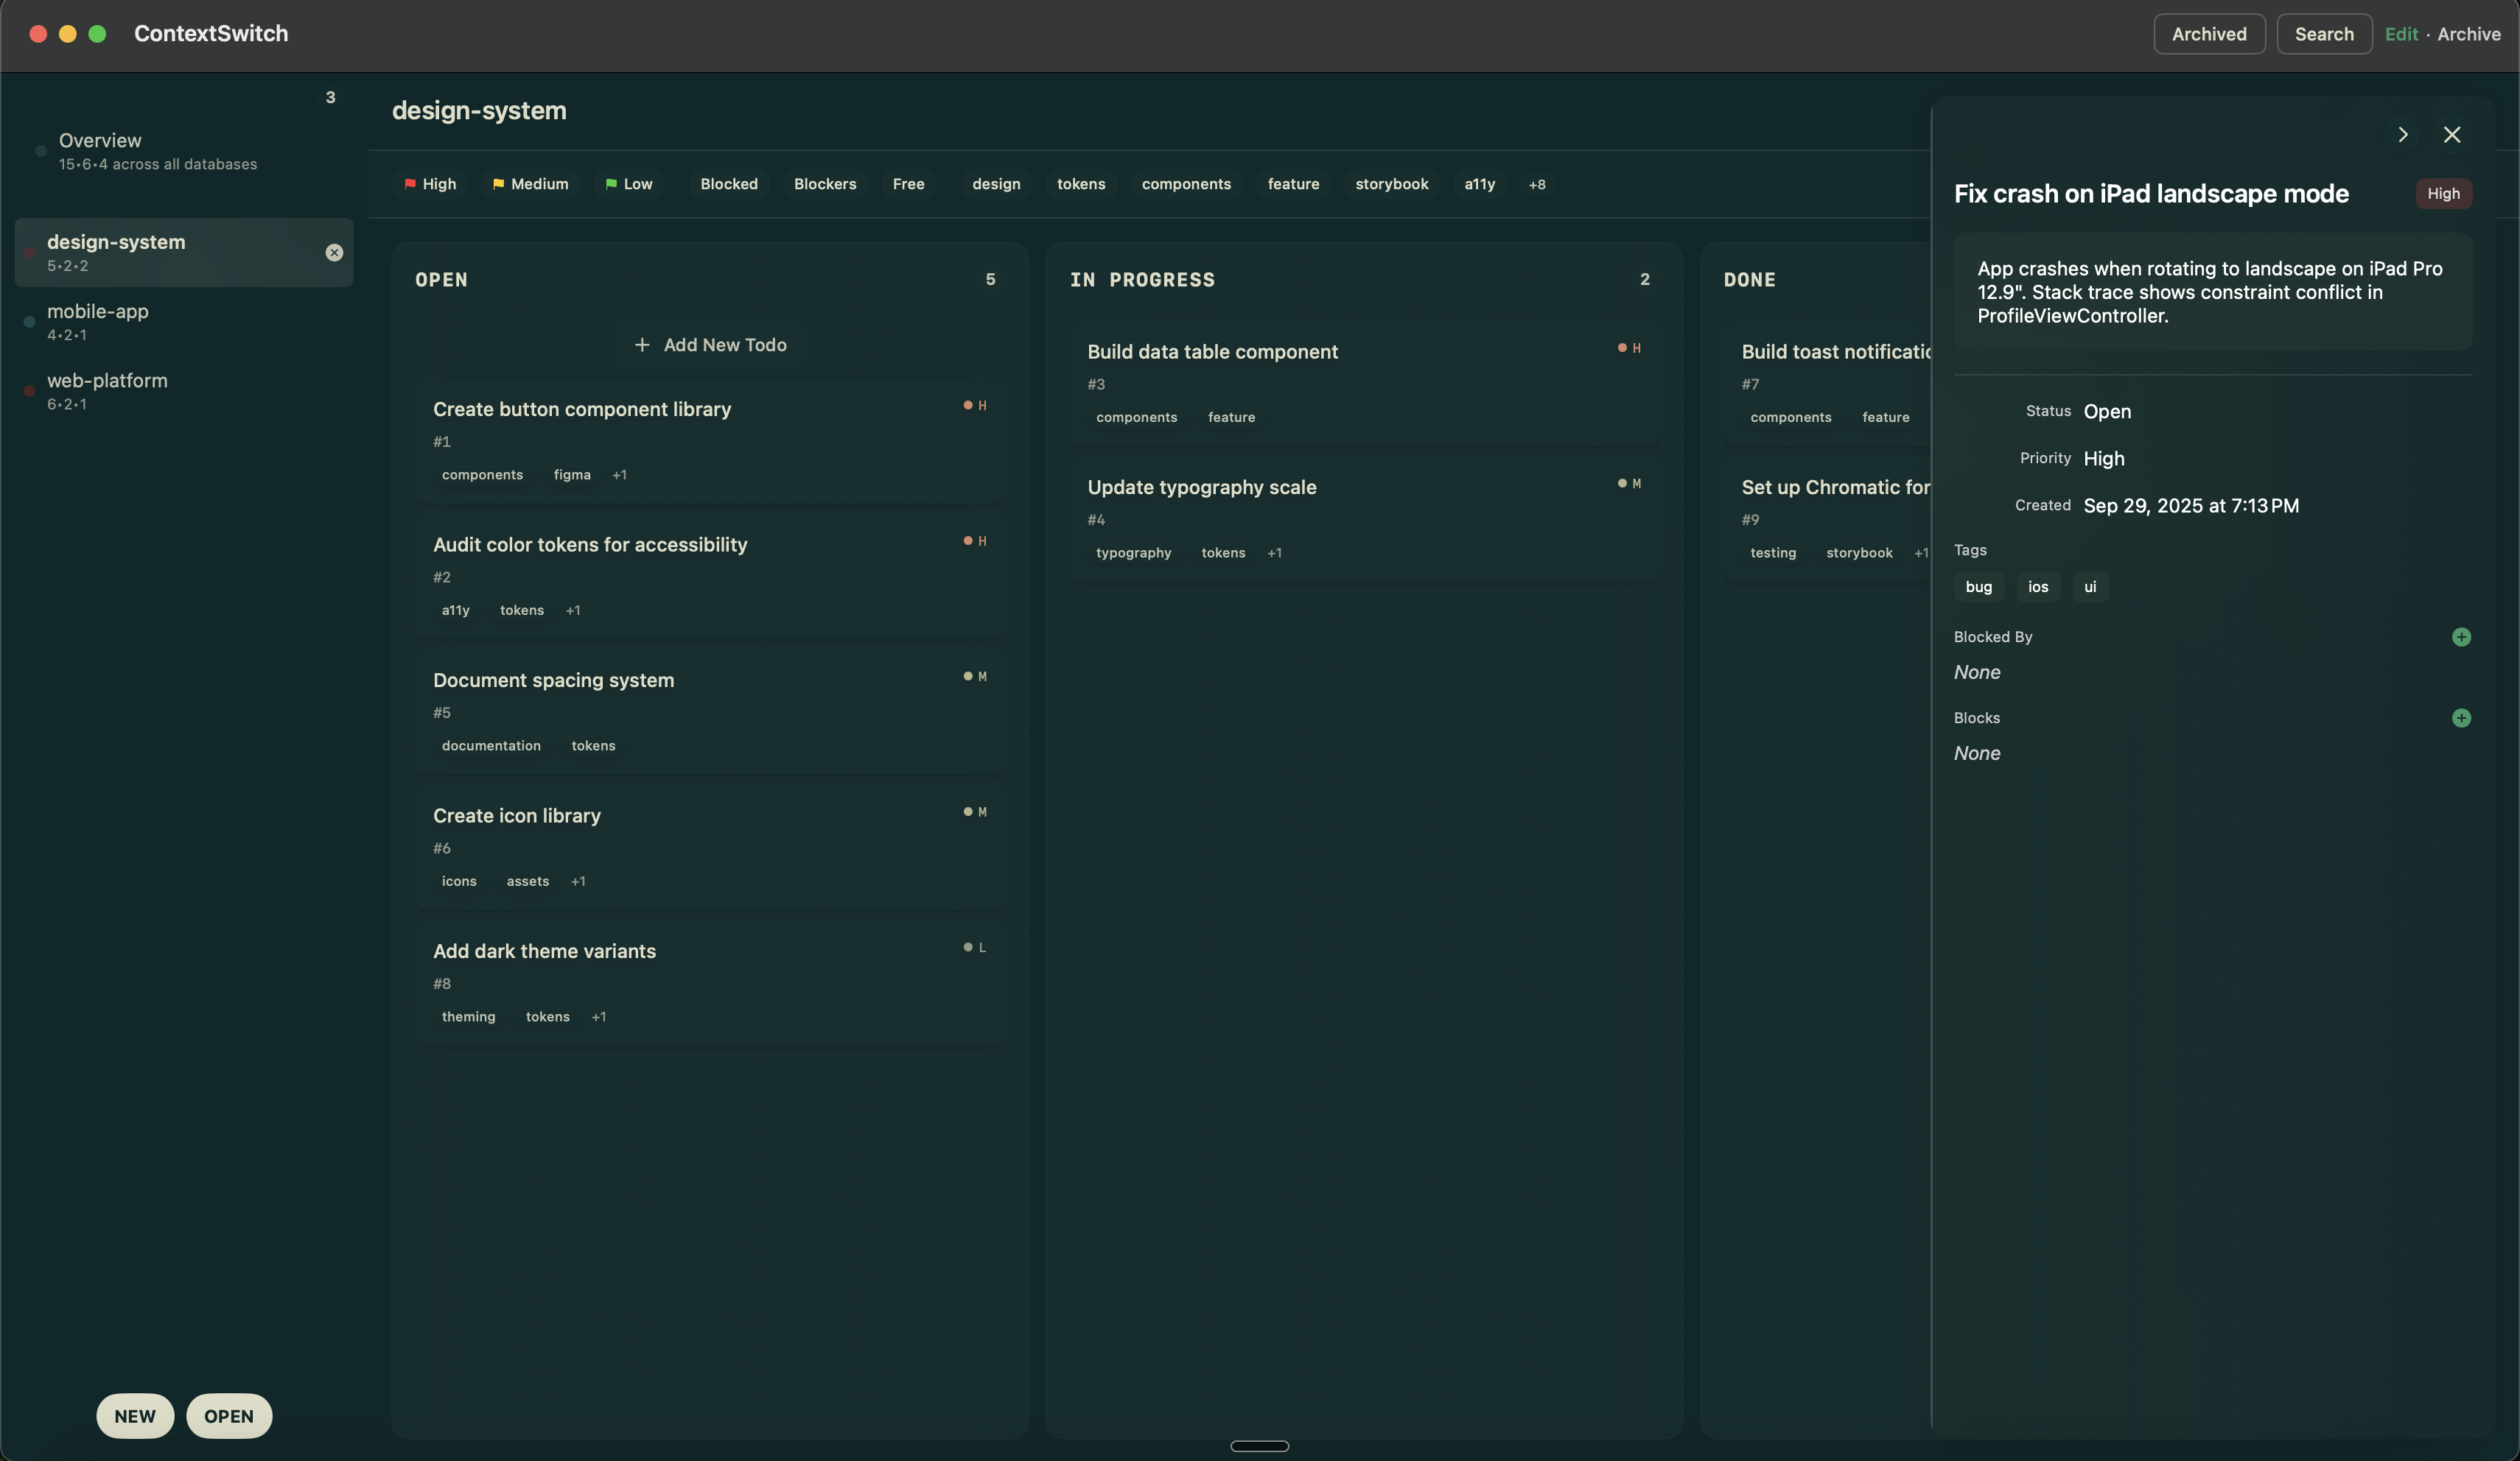Viewport: 2520px width, 1461px height.
Task: Click the horizontal scrollbar at the bottom
Action: point(1259,1446)
